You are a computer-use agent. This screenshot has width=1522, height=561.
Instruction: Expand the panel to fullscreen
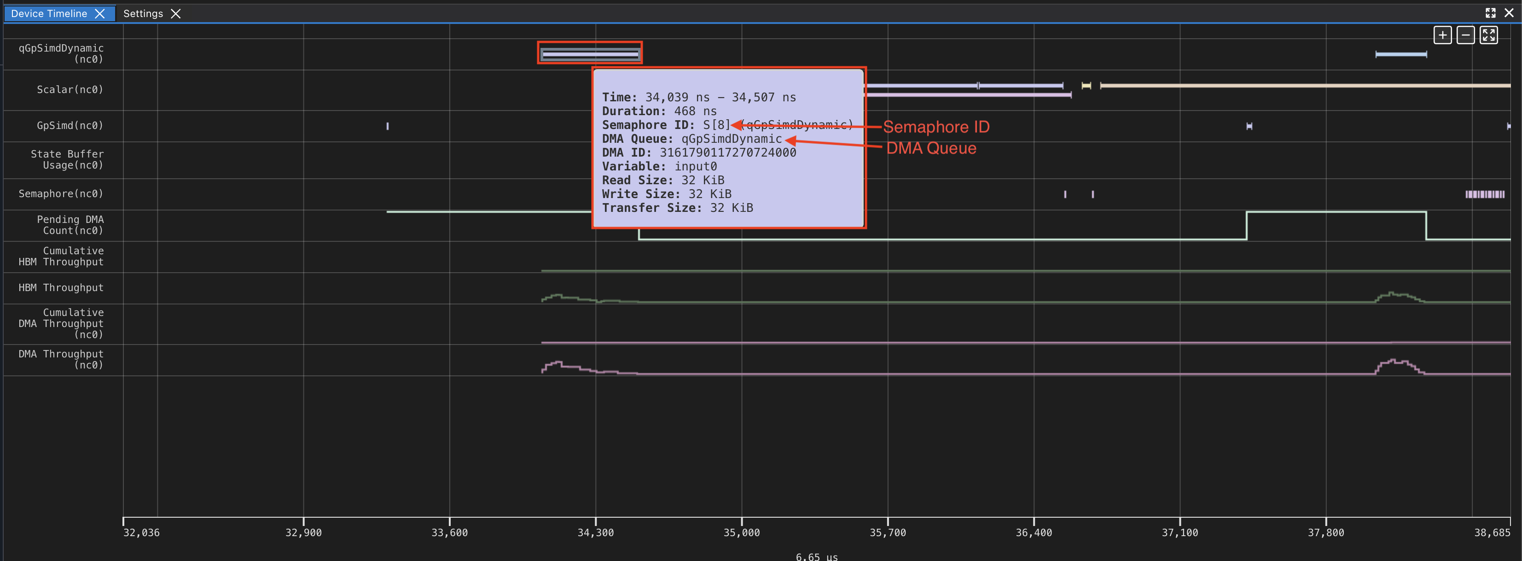coord(1490,12)
